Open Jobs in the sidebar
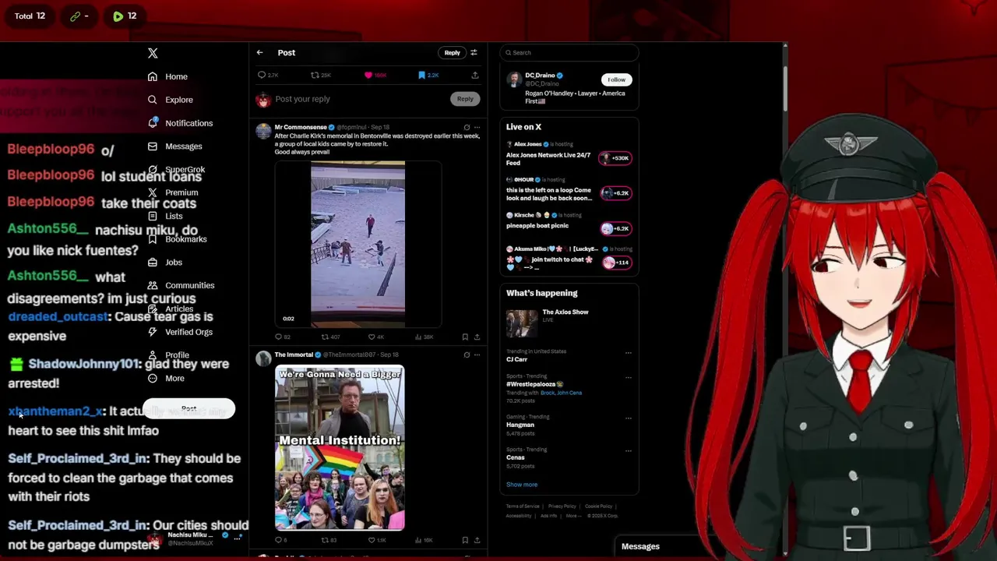997x561 pixels. (164, 263)
